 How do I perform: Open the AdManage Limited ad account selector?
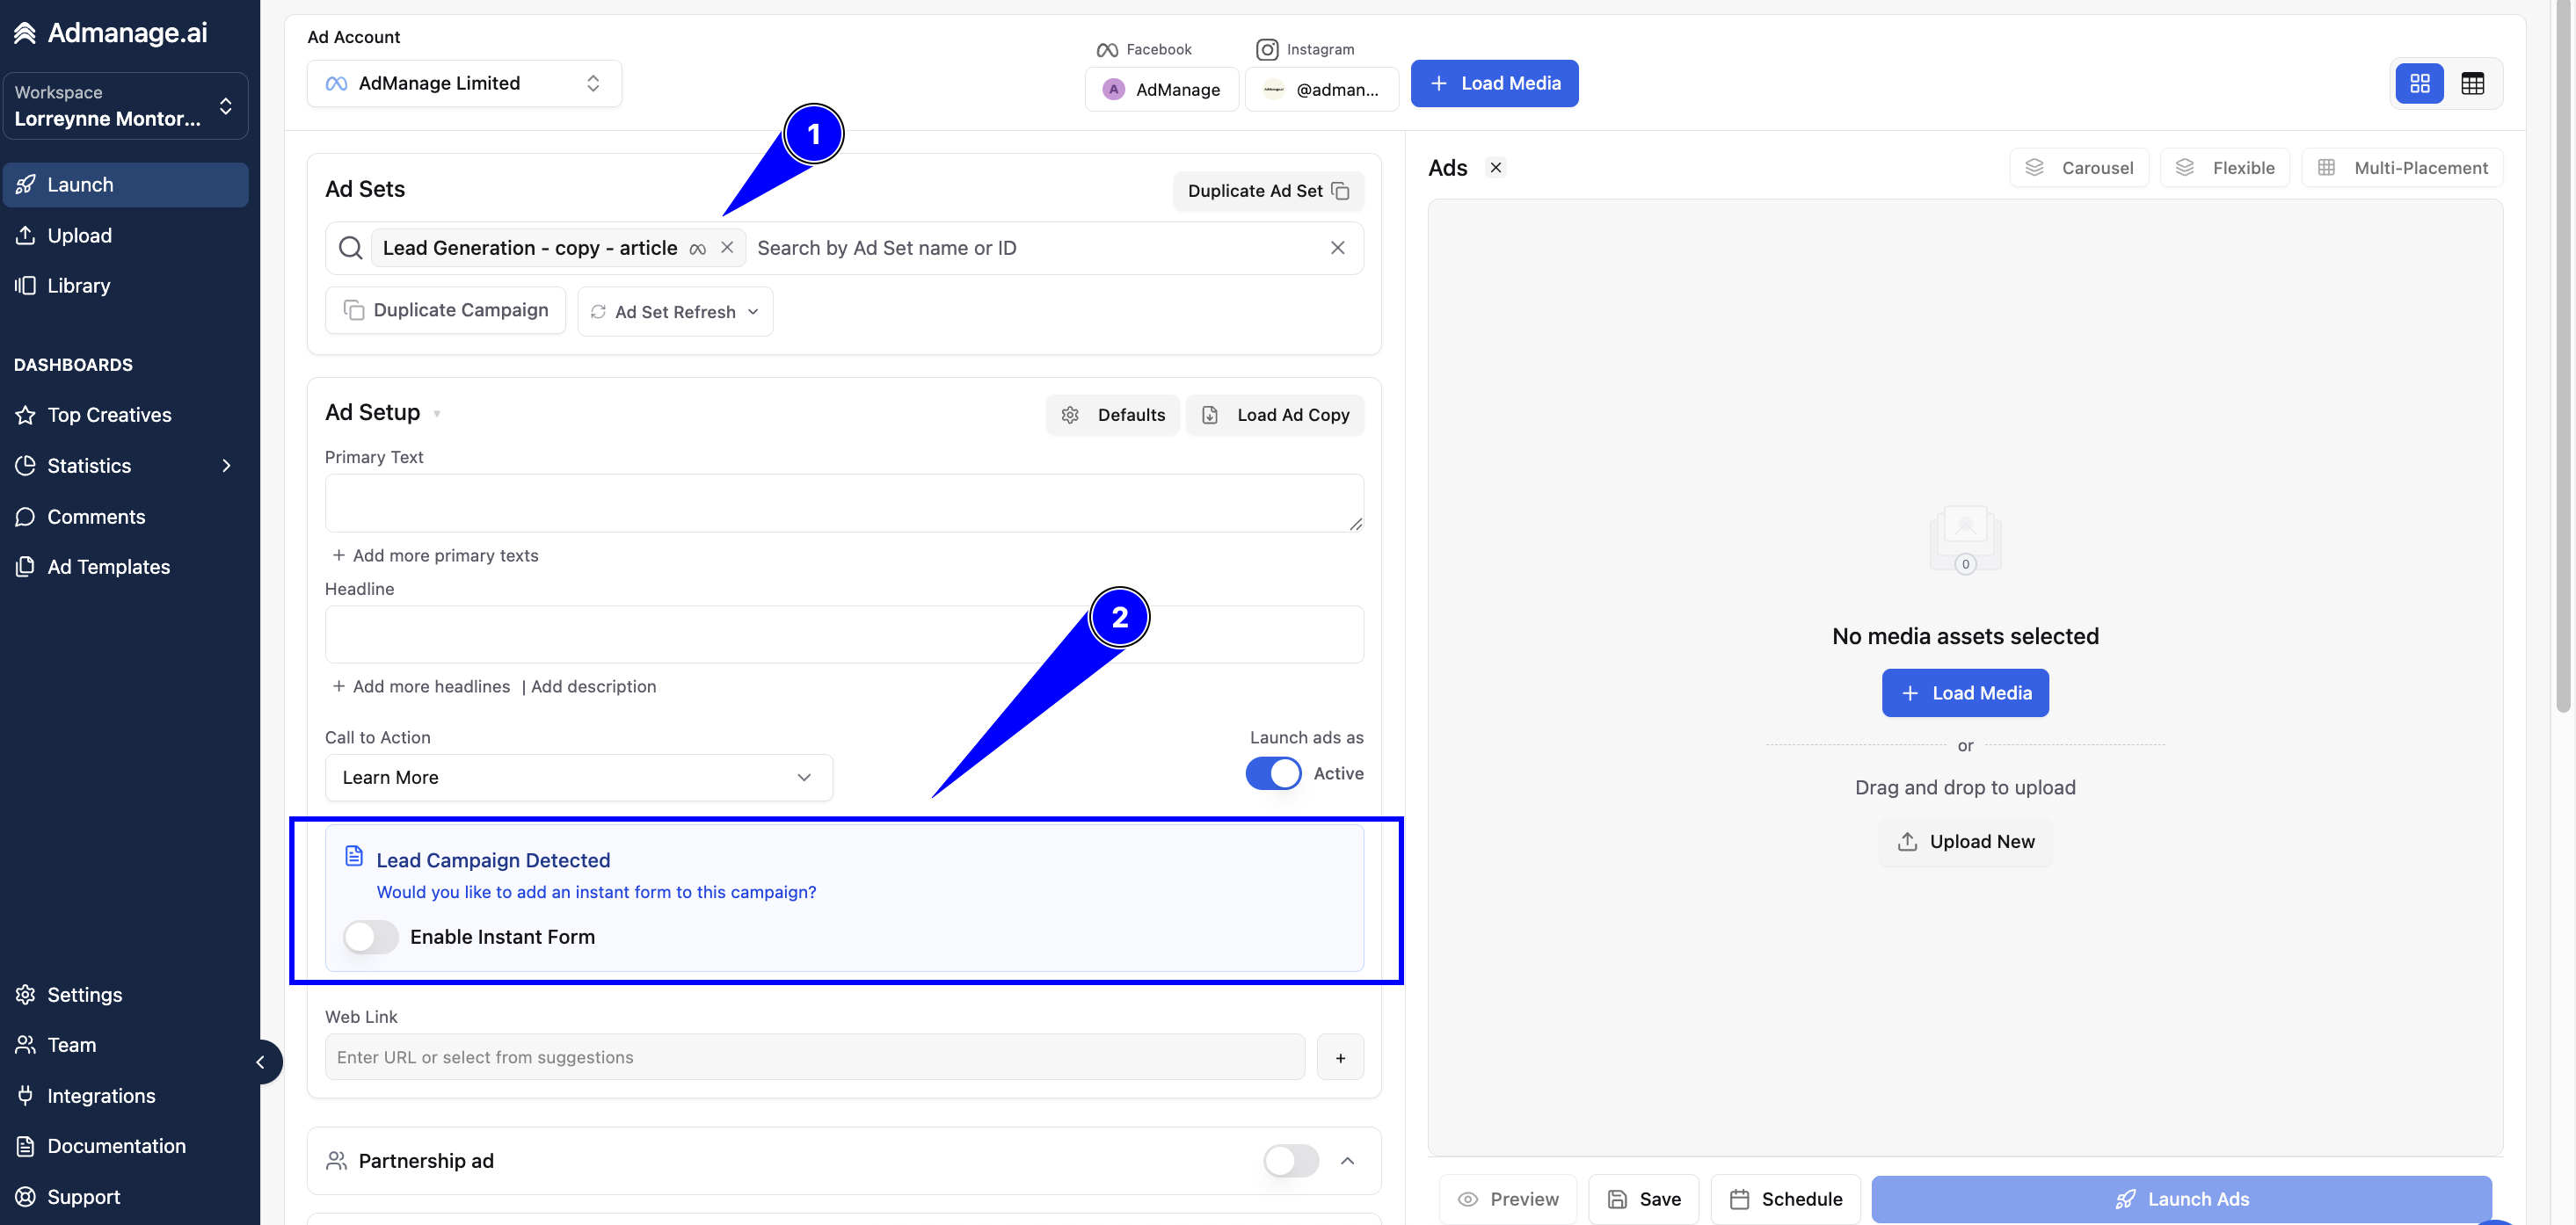point(464,84)
